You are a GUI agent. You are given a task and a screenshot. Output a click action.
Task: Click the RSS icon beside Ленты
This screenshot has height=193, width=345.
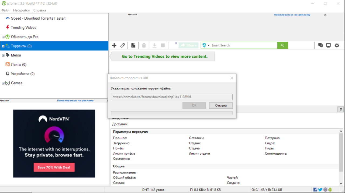8,64
